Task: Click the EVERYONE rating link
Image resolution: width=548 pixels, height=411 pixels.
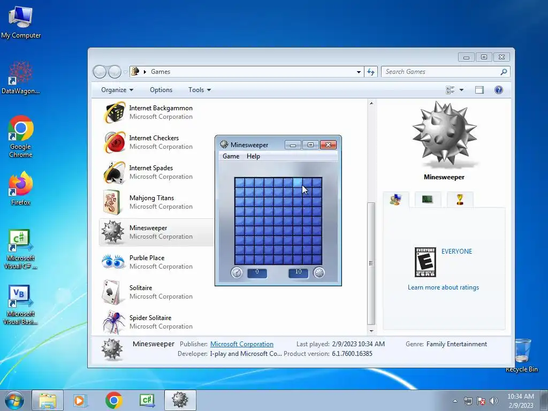Action: (x=456, y=252)
